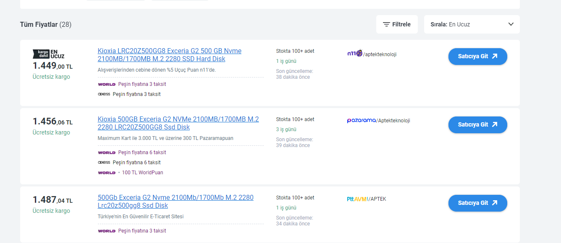Click Ücretsiz kargo under 1.456,06 TL

pyautogui.click(x=51, y=132)
